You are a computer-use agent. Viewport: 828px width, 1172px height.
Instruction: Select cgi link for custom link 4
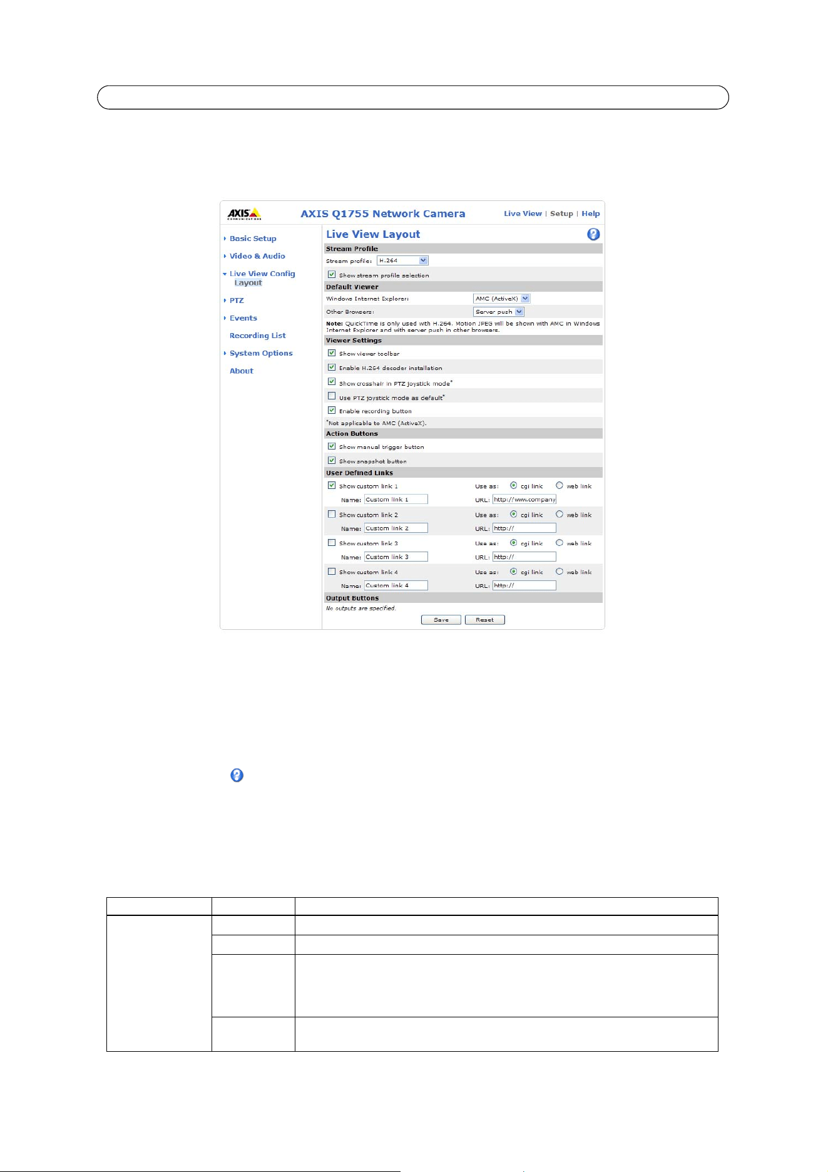[x=514, y=572]
